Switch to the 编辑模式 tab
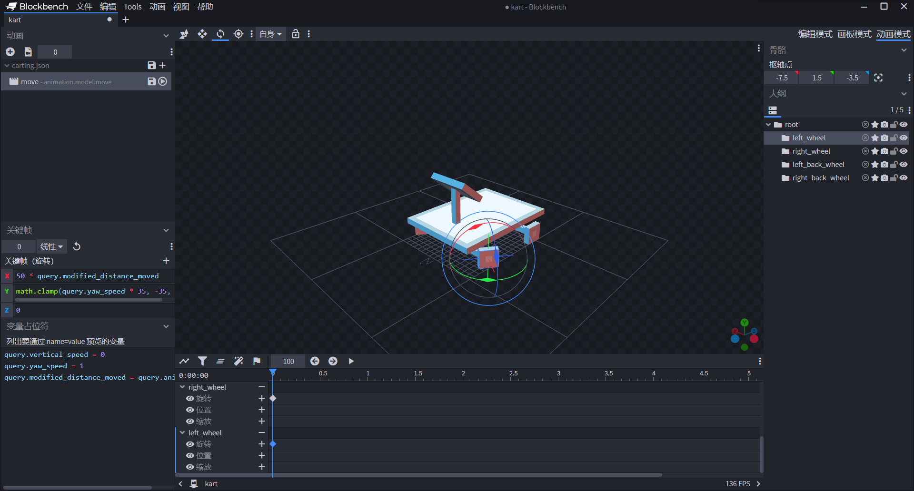The height and width of the screenshot is (491, 914). tap(815, 34)
